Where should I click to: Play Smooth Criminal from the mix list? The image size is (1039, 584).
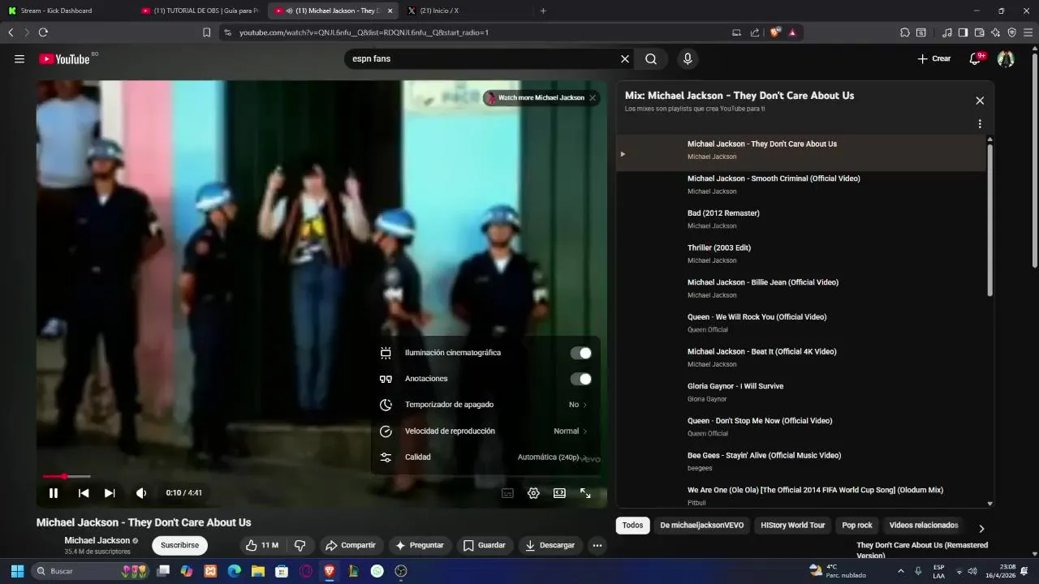coord(801,184)
